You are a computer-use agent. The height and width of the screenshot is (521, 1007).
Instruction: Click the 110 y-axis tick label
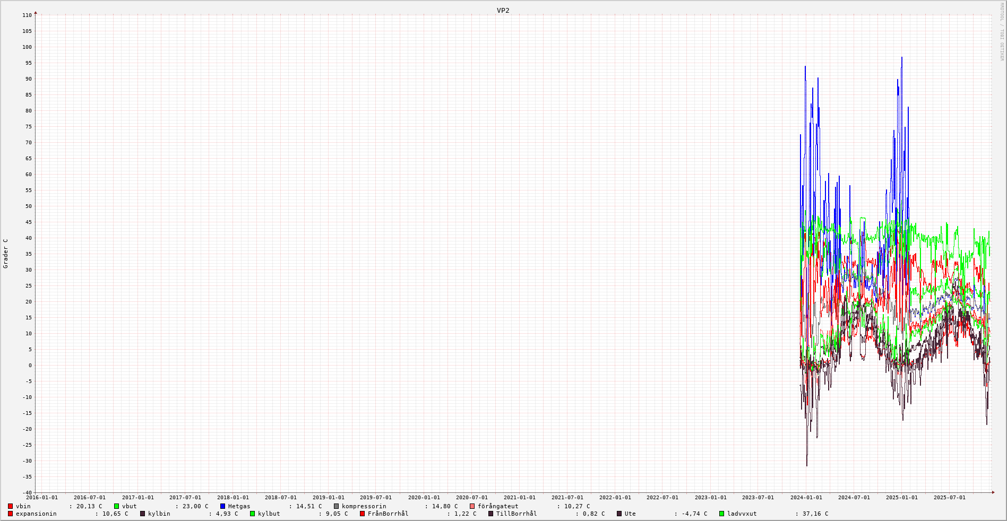[27, 15]
